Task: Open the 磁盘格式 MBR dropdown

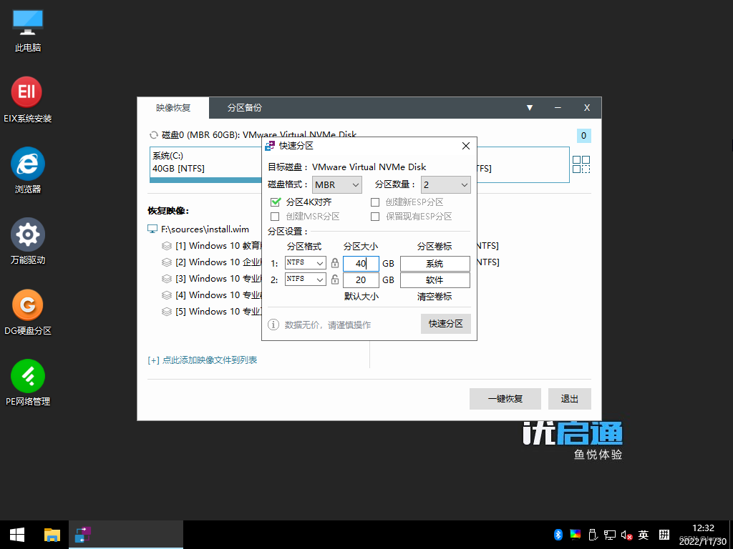Action: pyautogui.click(x=337, y=185)
